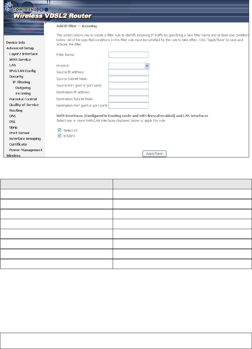This screenshot has height=349, width=252.
Task: Click Source Port input field
Action: [129, 85]
